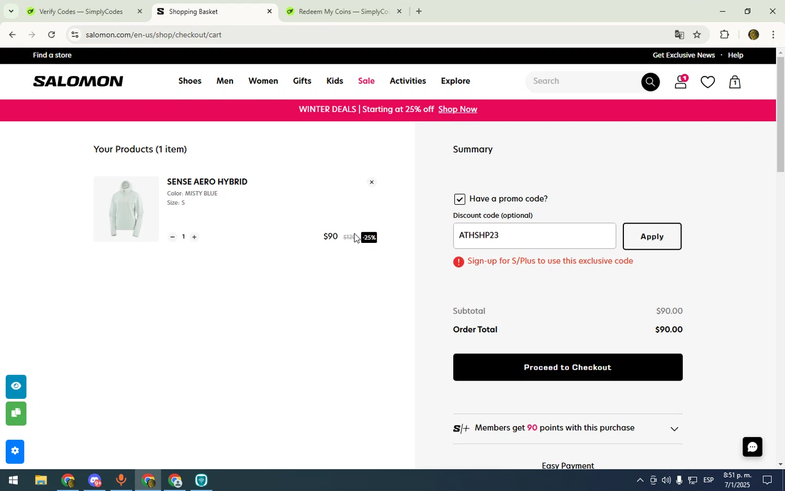Show hidden system tray icons

(x=640, y=480)
